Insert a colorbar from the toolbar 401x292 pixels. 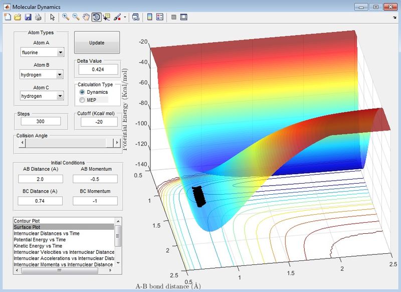pos(149,17)
